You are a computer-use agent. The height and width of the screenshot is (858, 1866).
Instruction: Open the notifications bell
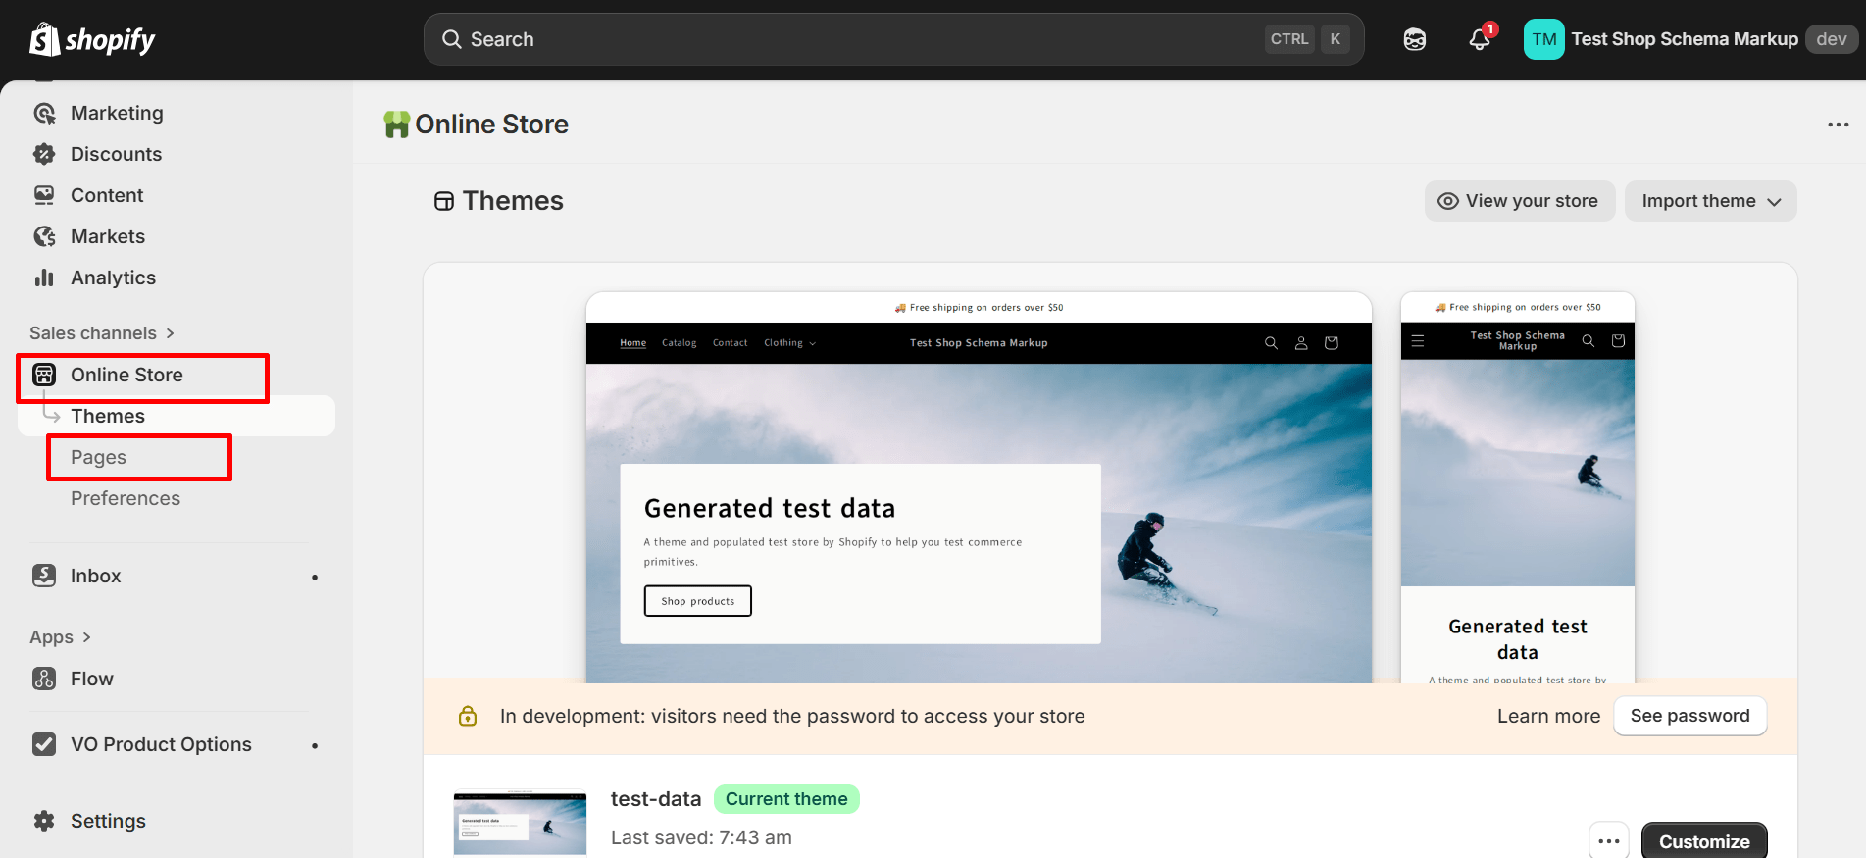(x=1480, y=39)
